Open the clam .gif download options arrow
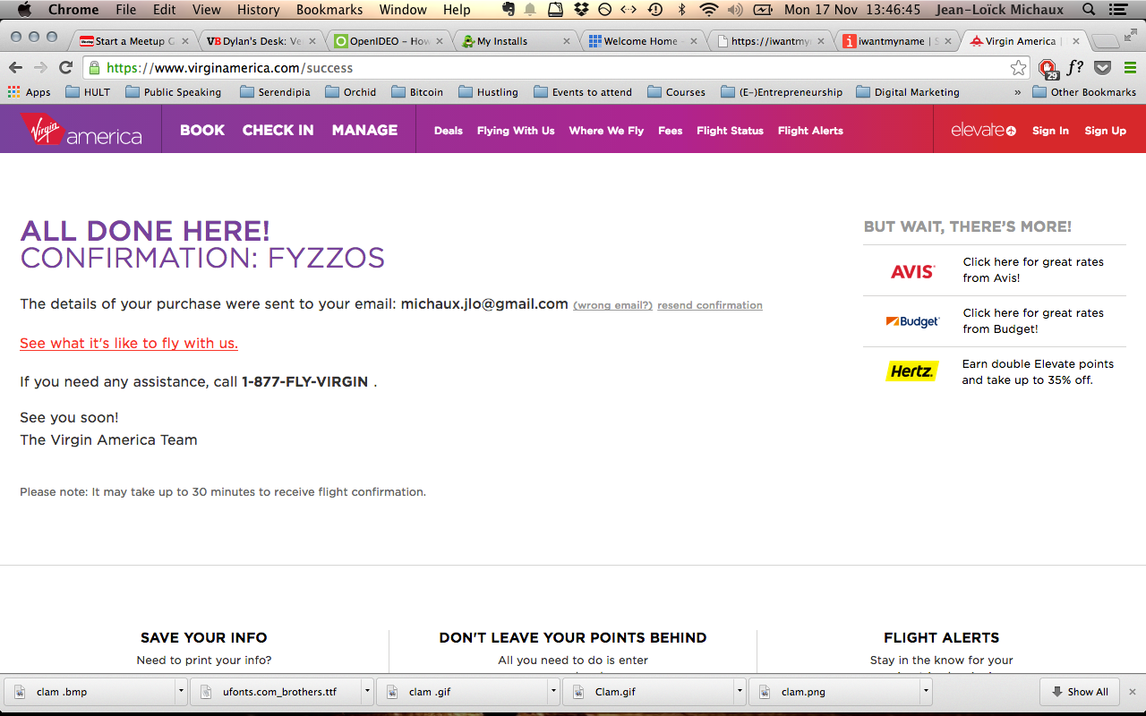 point(553,692)
